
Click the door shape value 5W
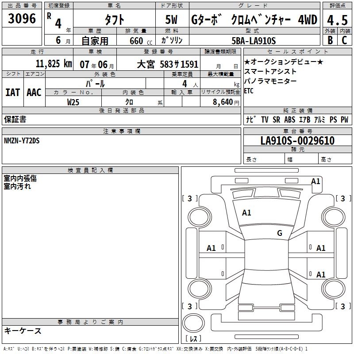pos(171,19)
